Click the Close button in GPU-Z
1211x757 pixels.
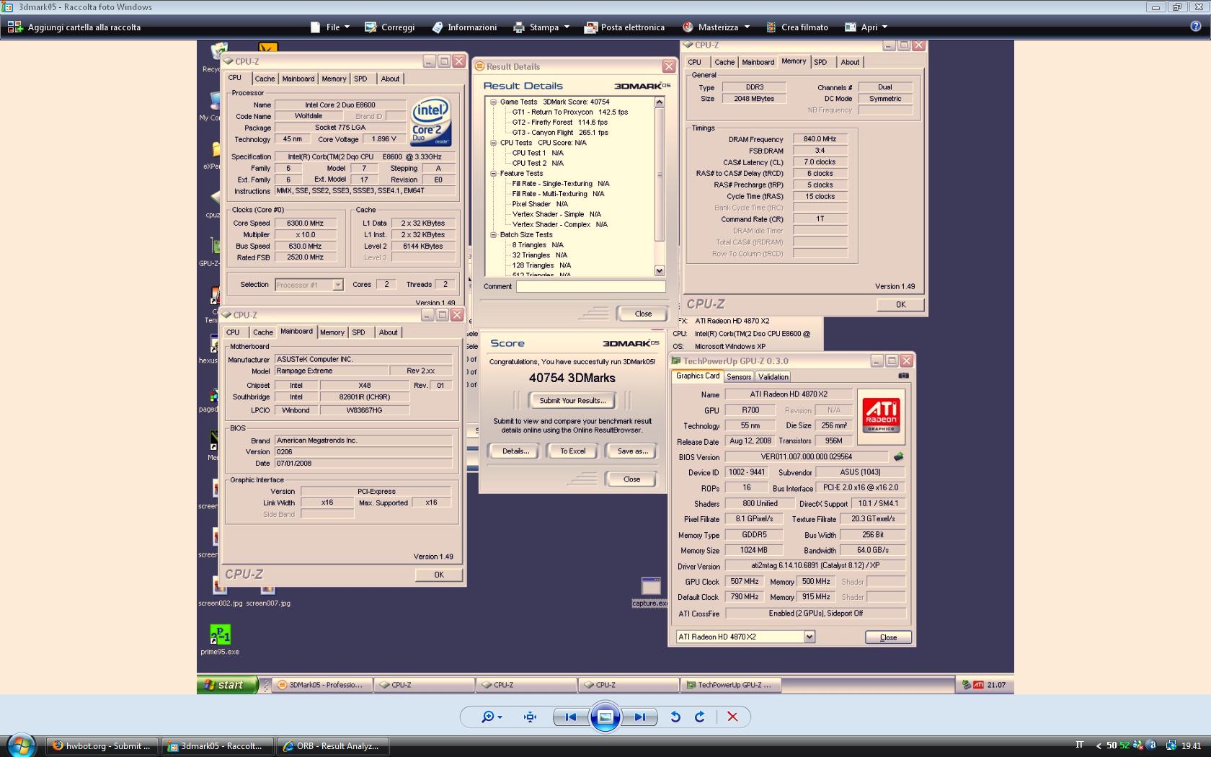click(x=888, y=637)
